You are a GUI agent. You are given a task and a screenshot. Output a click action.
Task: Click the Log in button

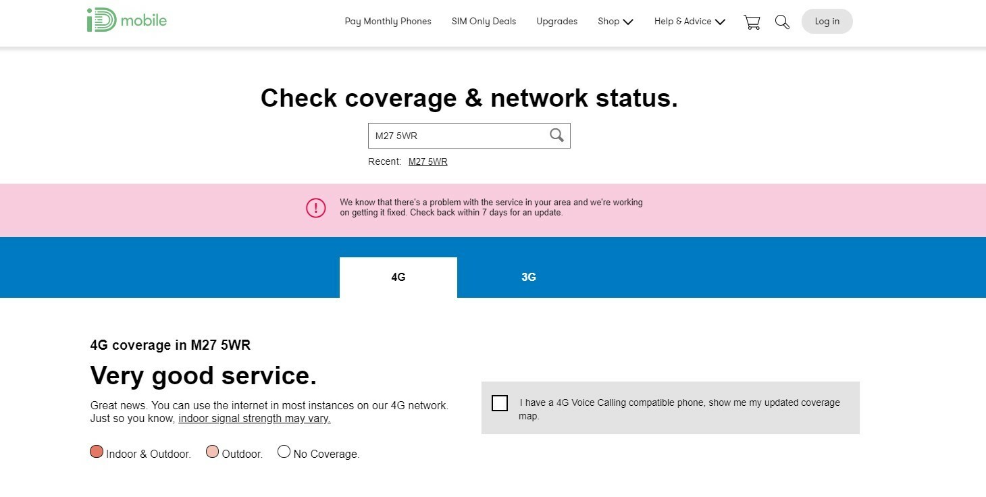coord(827,21)
